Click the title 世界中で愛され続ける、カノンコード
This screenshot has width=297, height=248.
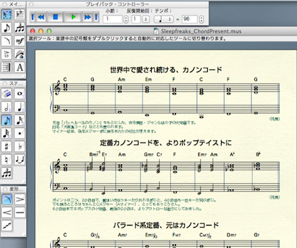[x=166, y=70]
